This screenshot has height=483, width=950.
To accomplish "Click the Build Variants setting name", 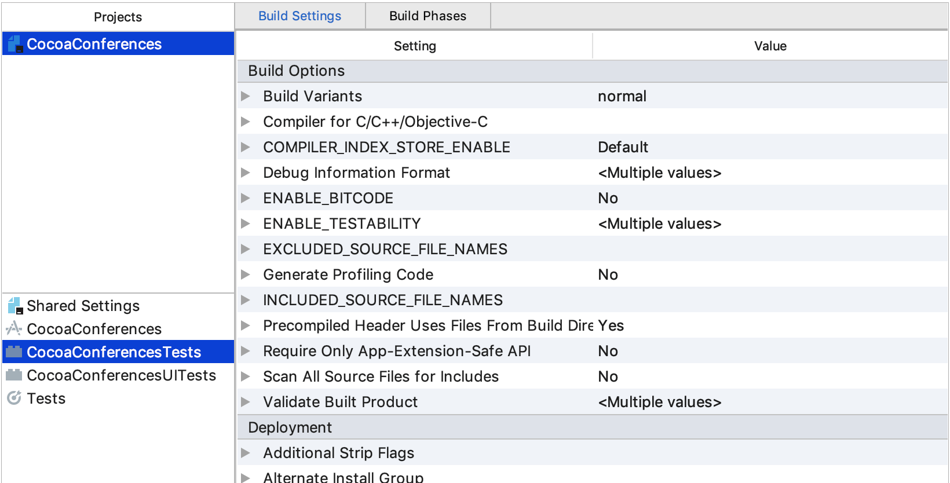I will click(313, 96).
